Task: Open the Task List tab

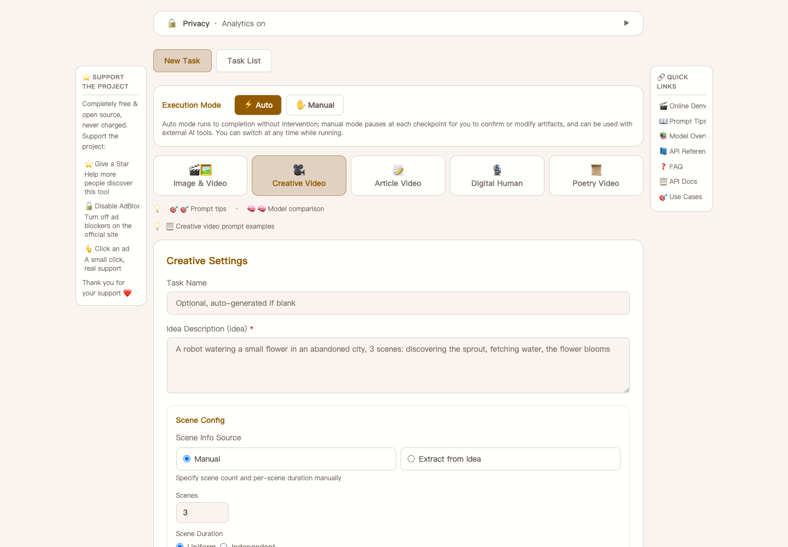Action: pos(244,61)
